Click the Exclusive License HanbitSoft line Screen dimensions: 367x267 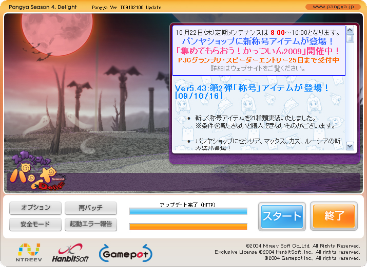coord(287,252)
